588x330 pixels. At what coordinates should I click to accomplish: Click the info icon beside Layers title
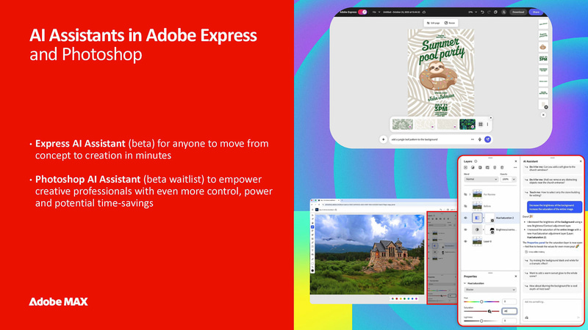click(x=476, y=161)
